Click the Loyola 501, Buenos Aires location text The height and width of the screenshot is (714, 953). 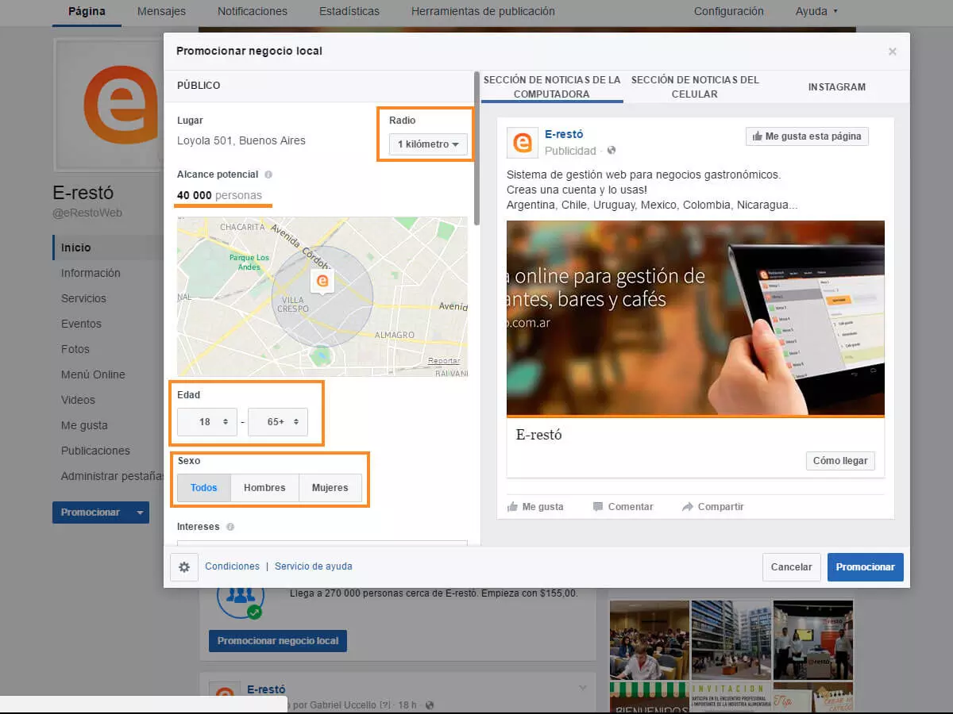pos(241,140)
